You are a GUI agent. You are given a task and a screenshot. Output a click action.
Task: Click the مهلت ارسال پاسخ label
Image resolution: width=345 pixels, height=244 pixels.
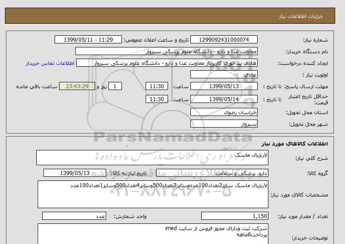click(306, 86)
